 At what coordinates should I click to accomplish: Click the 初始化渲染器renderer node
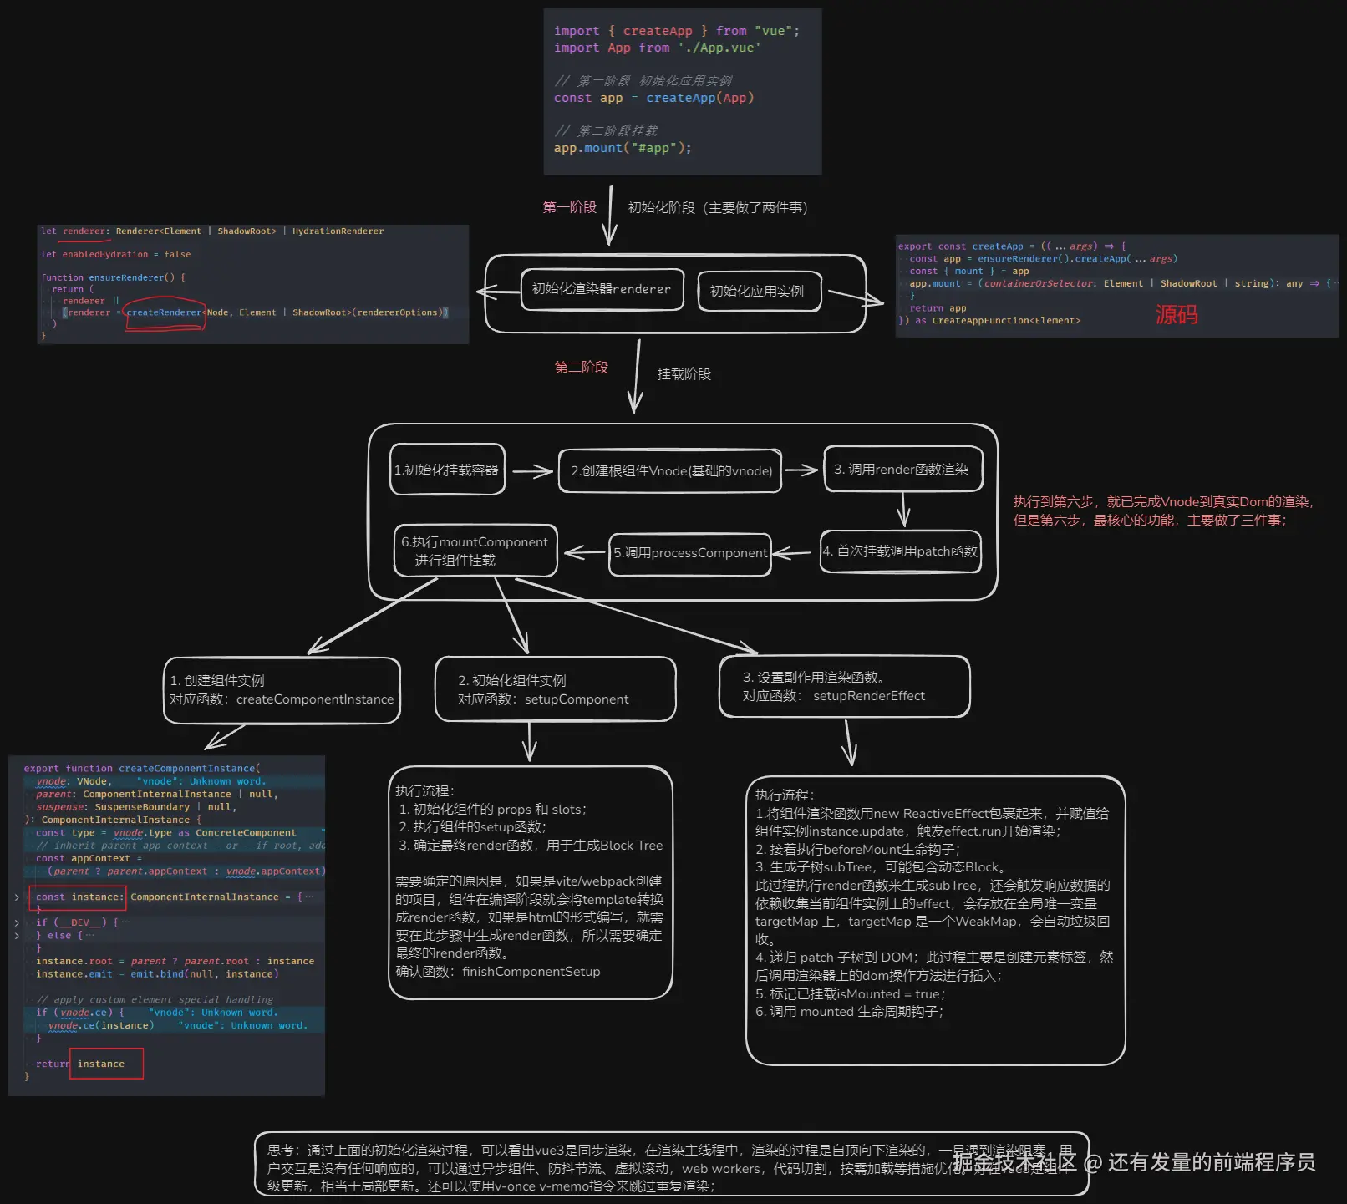pyautogui.click(x=601, y=289)
